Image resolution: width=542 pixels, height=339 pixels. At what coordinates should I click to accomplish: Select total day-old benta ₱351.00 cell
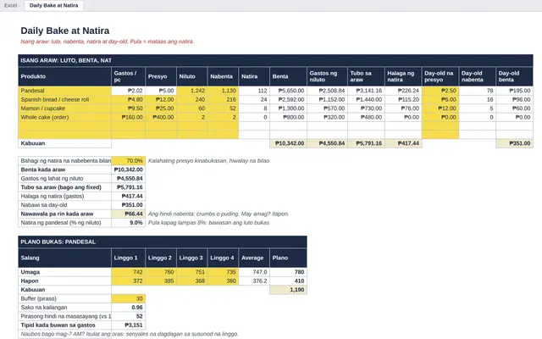tap(514, 143)
